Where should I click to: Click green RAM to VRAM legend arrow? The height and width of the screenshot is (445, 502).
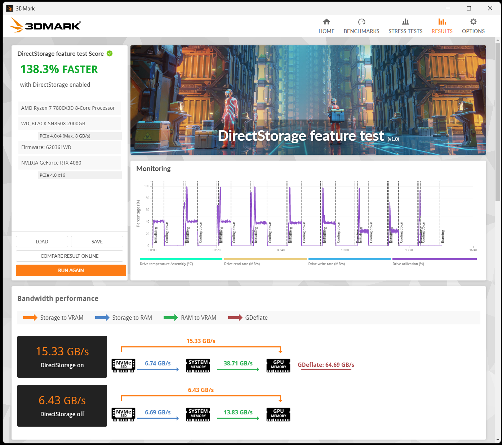click(x=171, y=318)
